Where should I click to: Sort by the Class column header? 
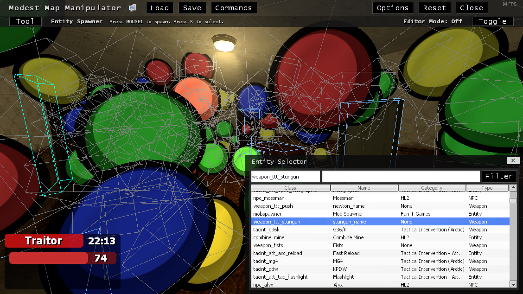(x=290, y=188)
